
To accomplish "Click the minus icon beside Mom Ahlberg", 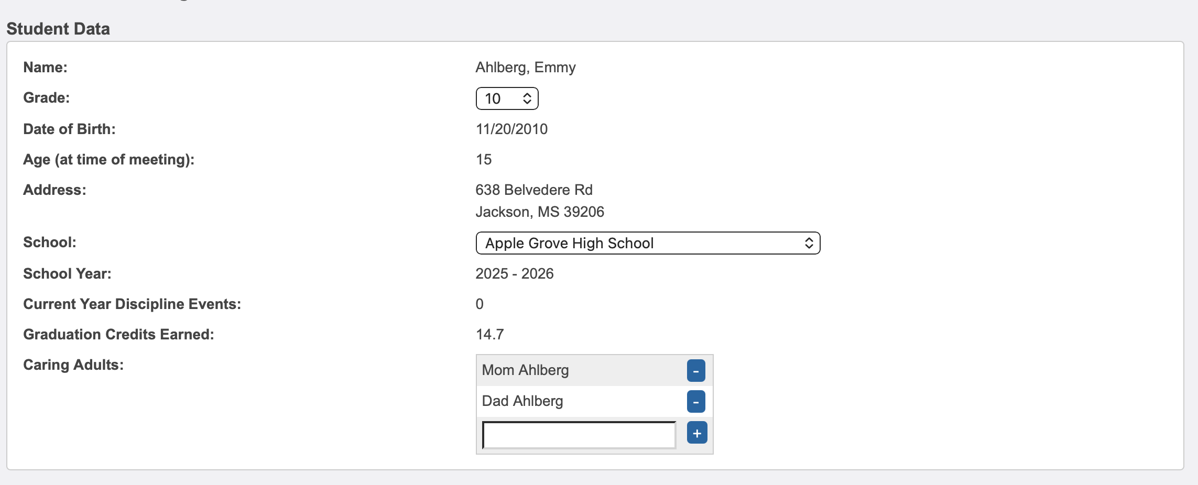I will coord(696,370).
